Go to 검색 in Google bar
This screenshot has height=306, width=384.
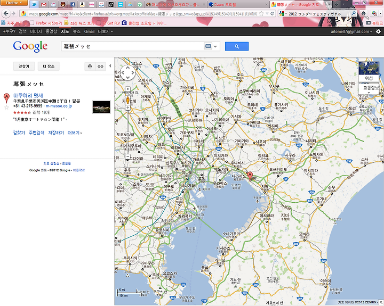click(22, 31)
